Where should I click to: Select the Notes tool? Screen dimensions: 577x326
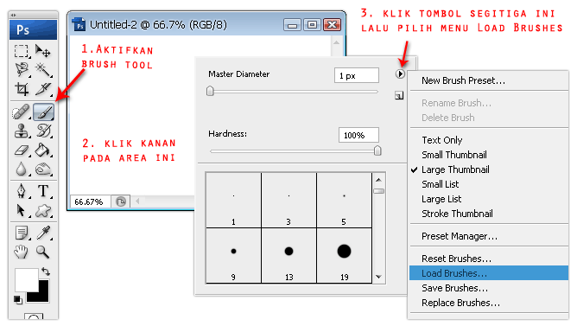tap(22, 233)
